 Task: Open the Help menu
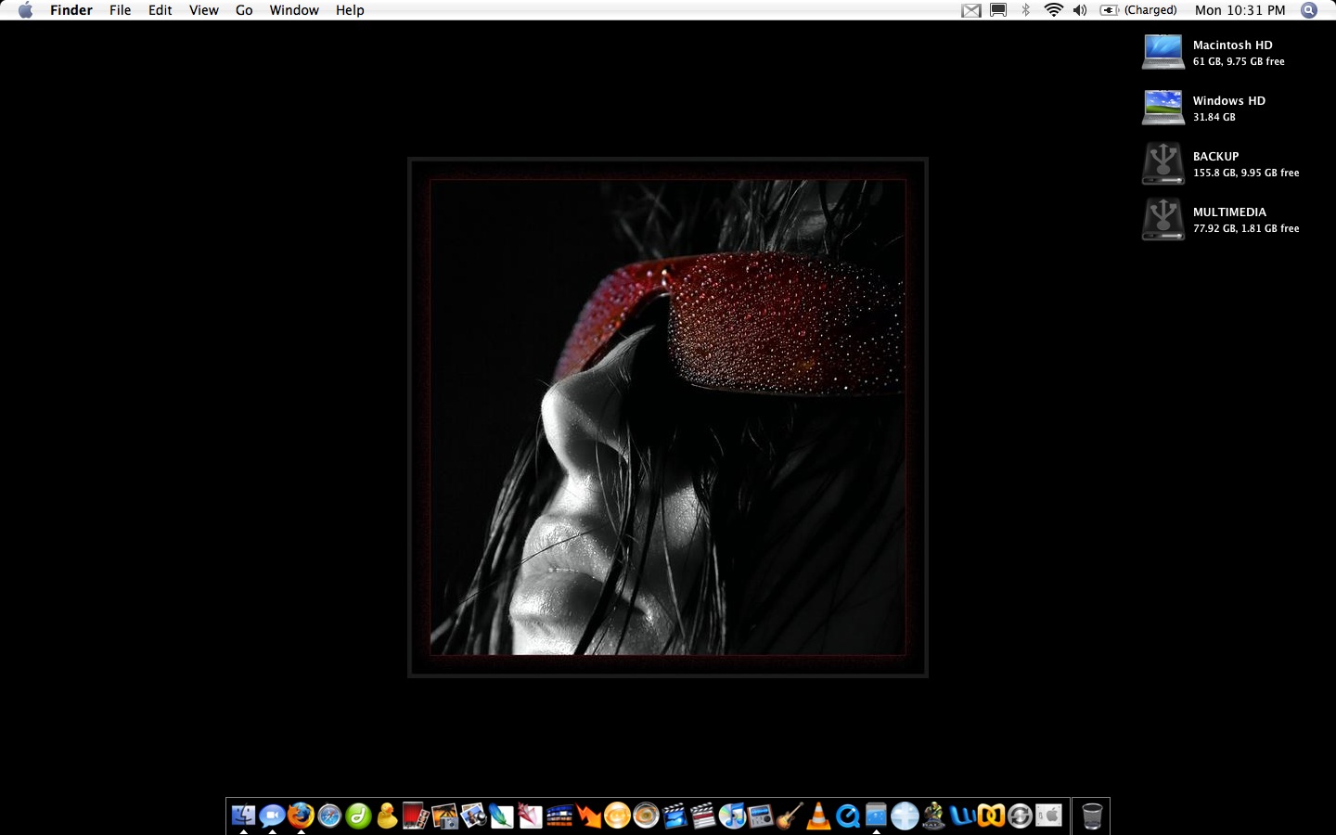coord(350,10)
